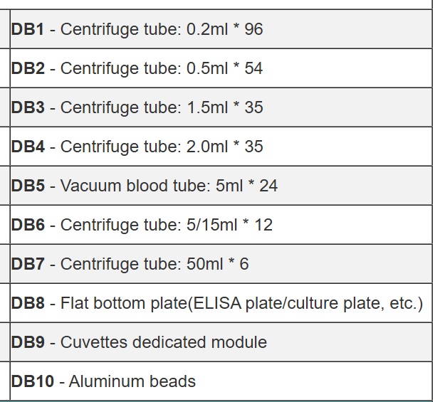Select the 'Centrifuge tube: 0.2ml * 96' description
Image resolution: width=435 pixels, height=402 pixels.
pos(162,29)
